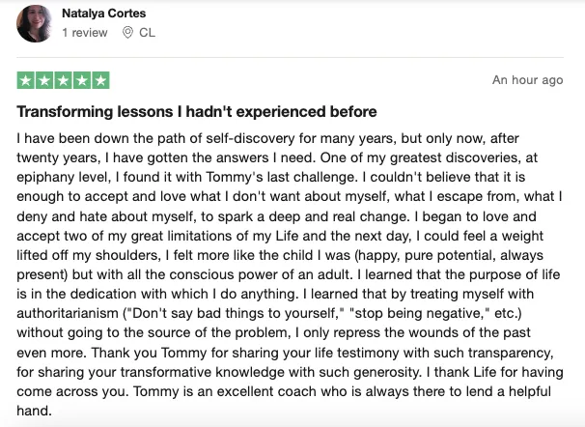Screen dimensions: 585x427
Task: Select the CL country code label
Action: click(147, 33)
